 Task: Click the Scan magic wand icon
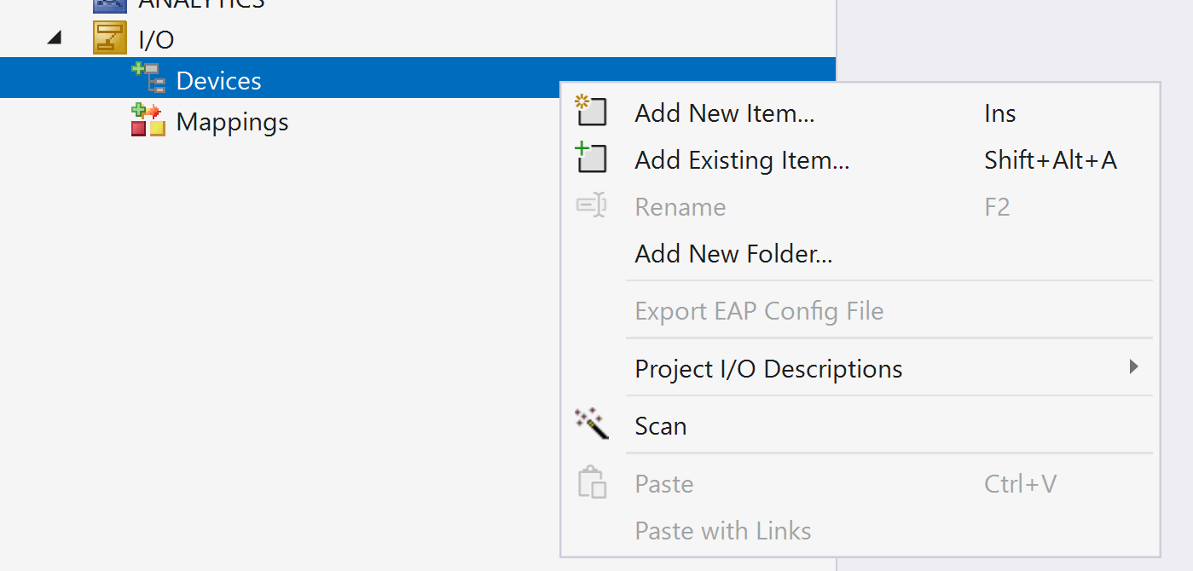pos(591,424)
